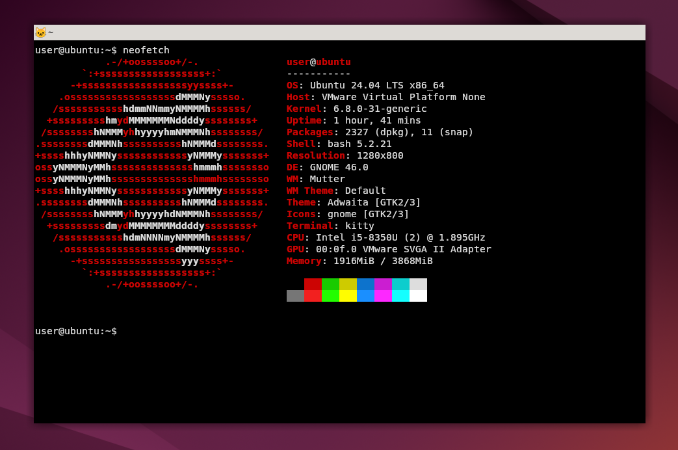Click the red user@ubuntu header text
The height and width of the screenshot is (450, 678).
(x=319, y=62)
